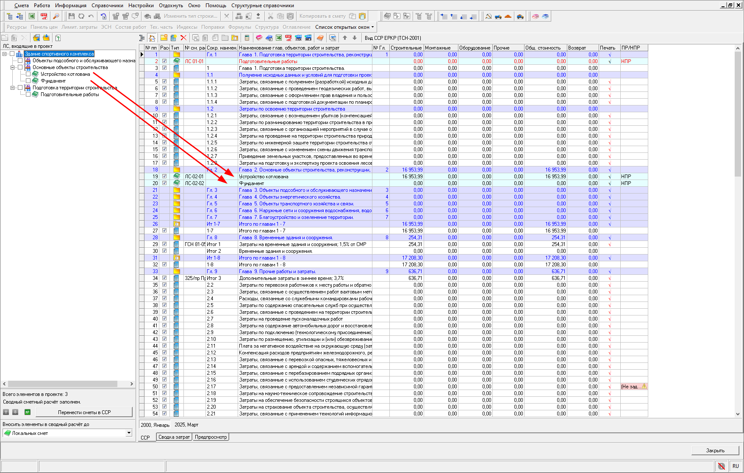Viewport: 744px width, 473px height.
Task: Click the help question mark icon
Action: click(58, 38)
